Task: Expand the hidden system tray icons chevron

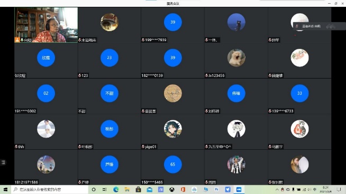Action: click(277, 189)
